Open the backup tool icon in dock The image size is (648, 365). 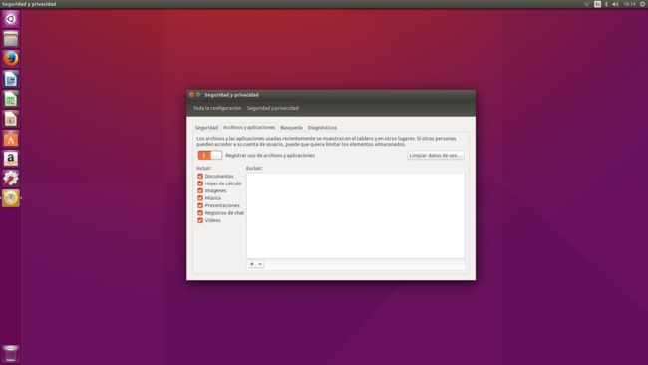click(11, 198)
